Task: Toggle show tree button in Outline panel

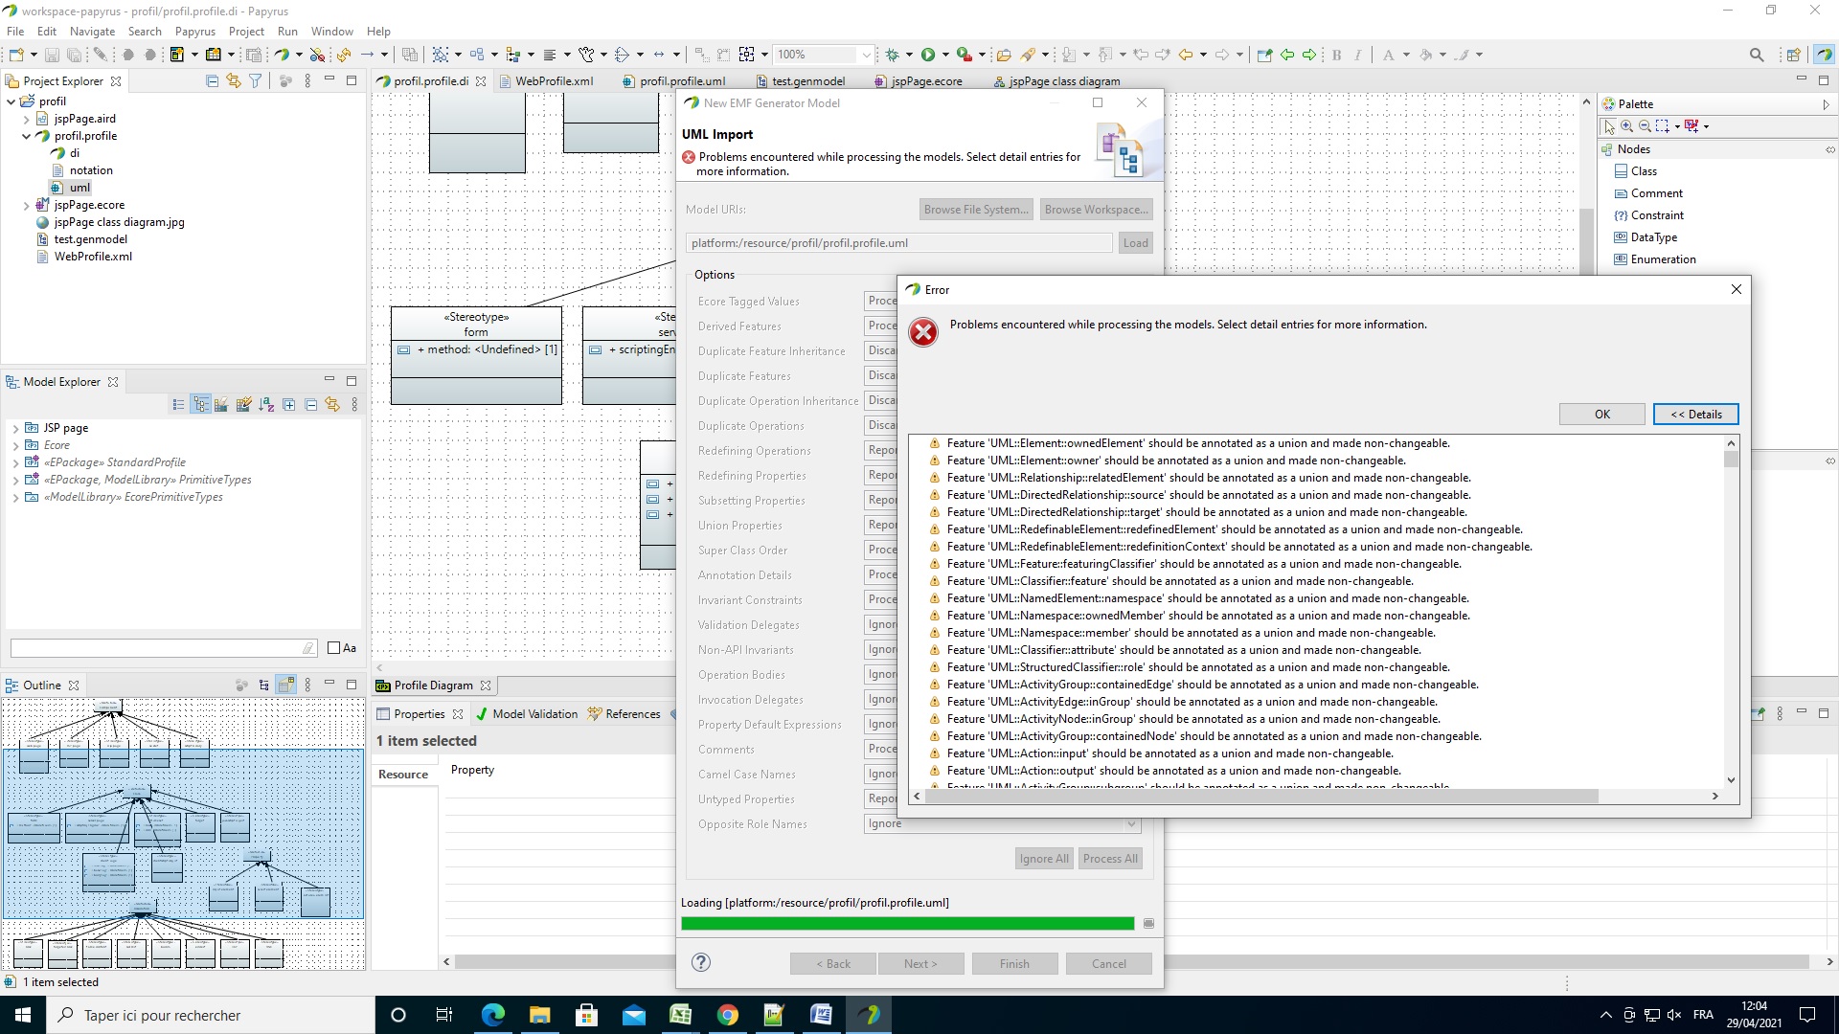Action: pyautogui.click(x=264, y=686)
